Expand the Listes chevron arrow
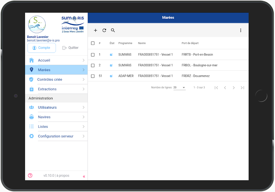 (x=83, y=126)
